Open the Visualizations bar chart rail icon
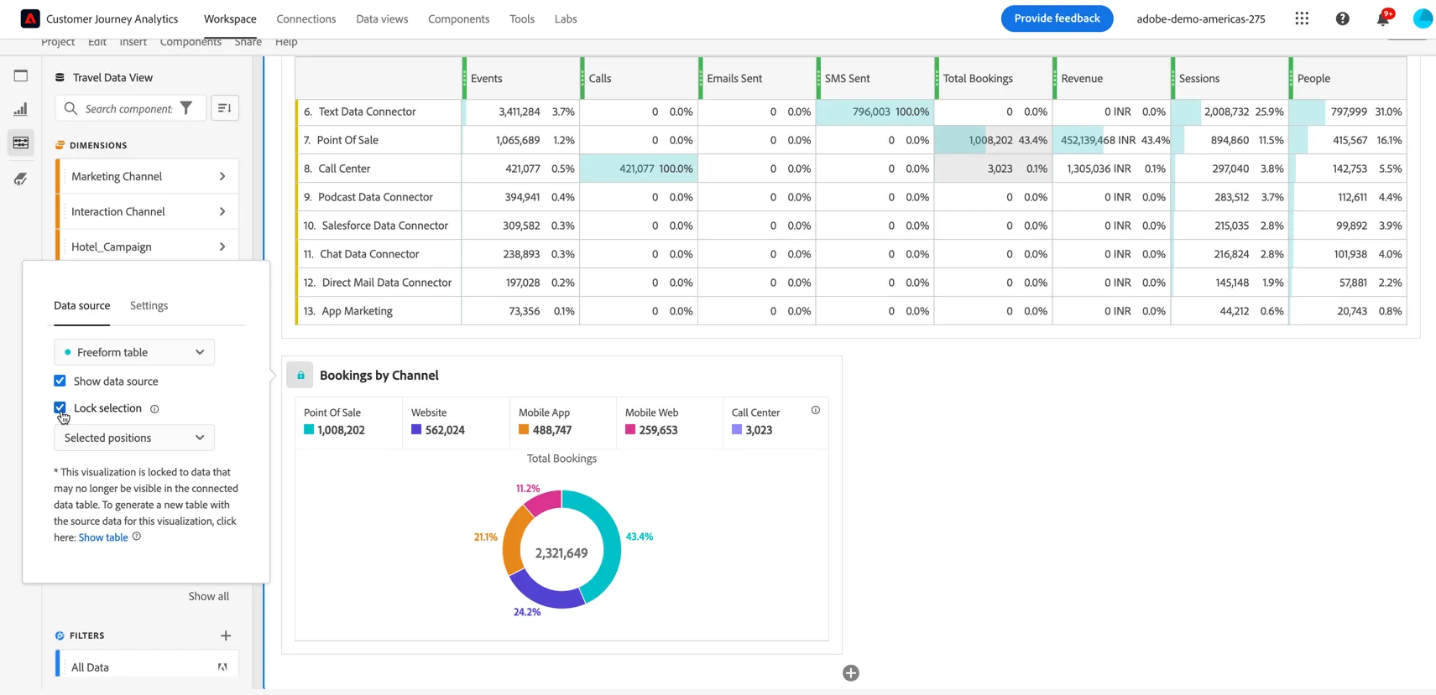Screen dimensions: 1436x695 point(21,109)
